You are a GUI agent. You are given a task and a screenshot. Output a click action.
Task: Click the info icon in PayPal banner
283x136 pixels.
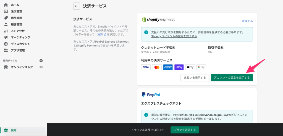coord(146,115)
